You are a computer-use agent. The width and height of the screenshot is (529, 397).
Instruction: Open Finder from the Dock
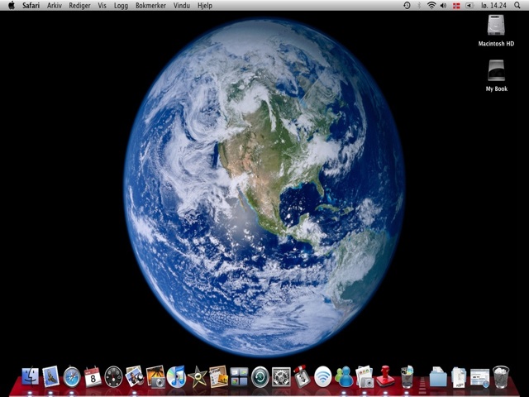[x=31, y=377]
